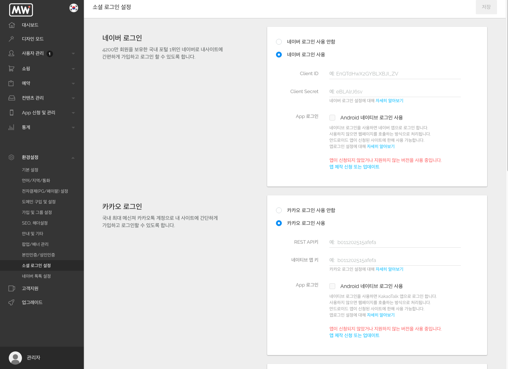Click the user management person icon
Image resolution: width=508 pixels, height=369 pixels.
(12, 53)
